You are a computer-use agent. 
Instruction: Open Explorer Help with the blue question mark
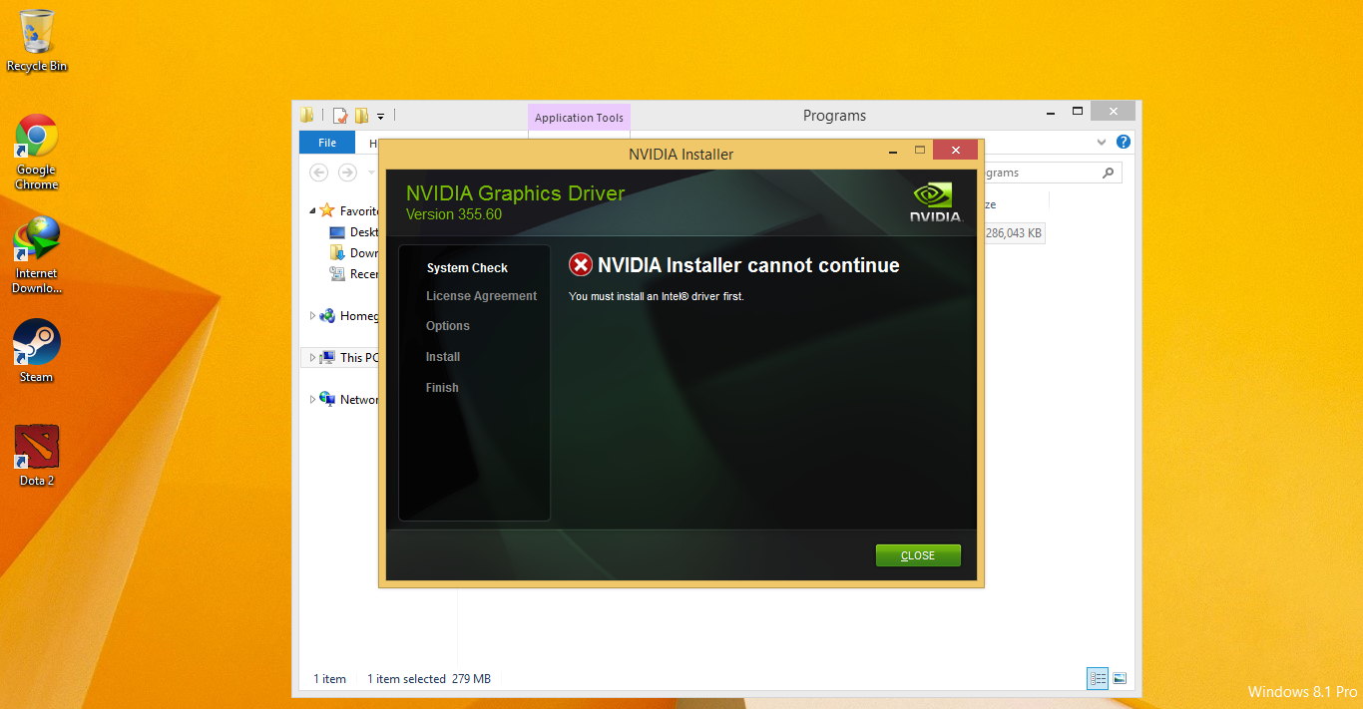click(1124, 143)
